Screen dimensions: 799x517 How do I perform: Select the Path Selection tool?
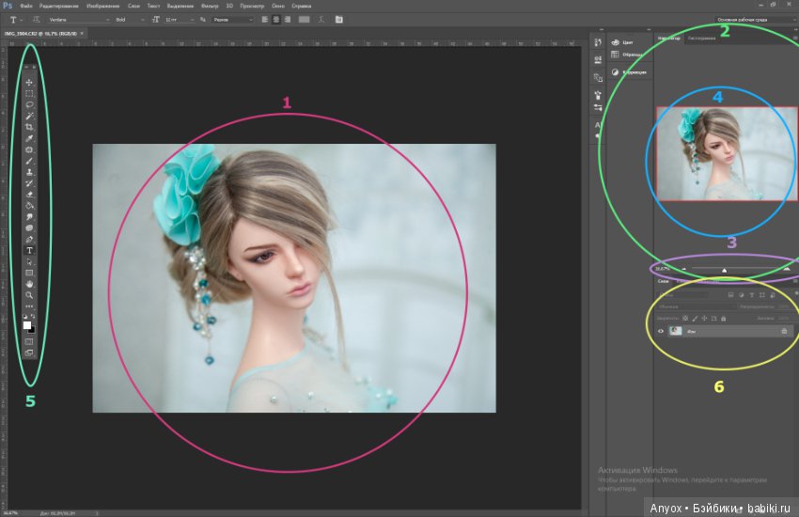29,262
